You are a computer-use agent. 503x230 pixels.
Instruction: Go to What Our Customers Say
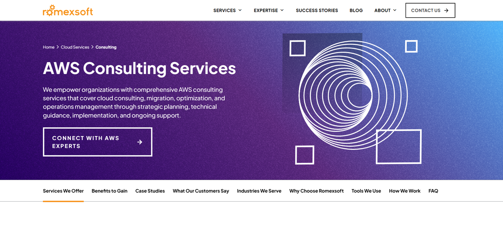(x=201, y=191)
